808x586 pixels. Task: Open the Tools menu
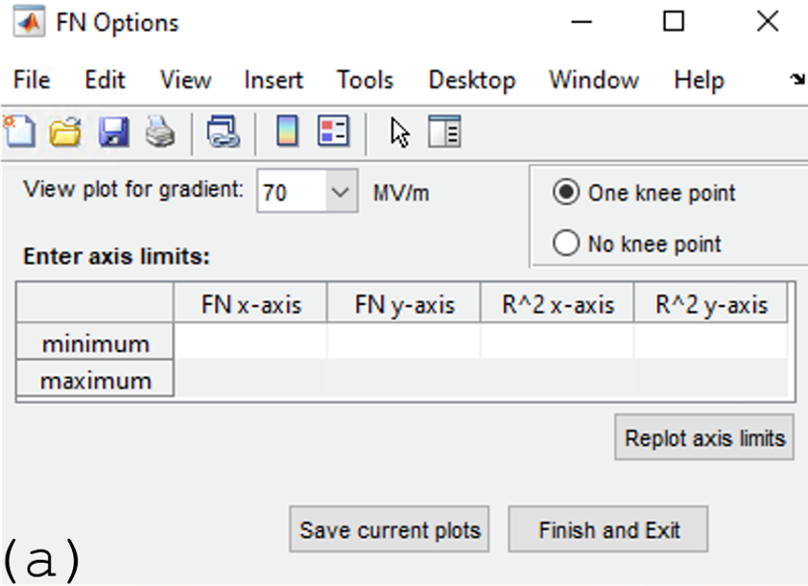365,81
